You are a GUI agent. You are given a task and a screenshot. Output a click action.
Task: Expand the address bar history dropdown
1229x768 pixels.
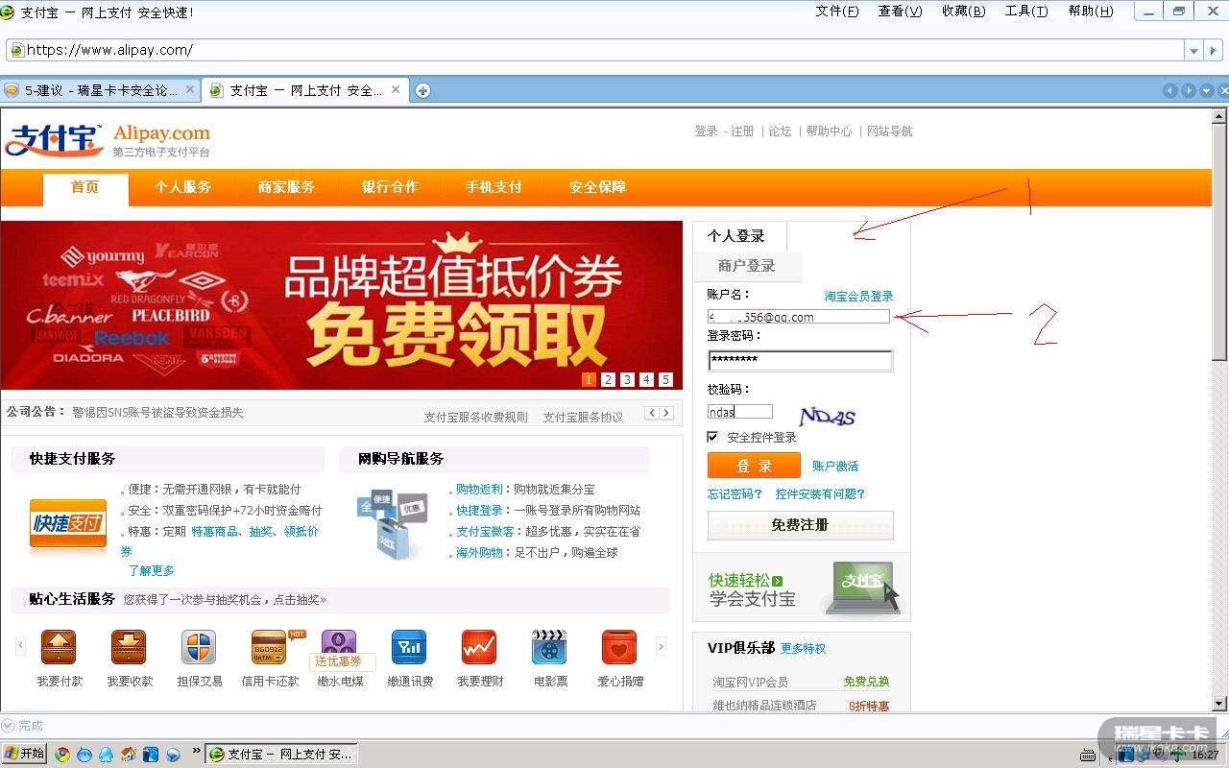(x=1193, y=50)
